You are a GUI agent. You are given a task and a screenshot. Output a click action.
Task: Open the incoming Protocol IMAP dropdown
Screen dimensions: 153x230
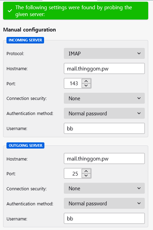[x=104, y=53]
